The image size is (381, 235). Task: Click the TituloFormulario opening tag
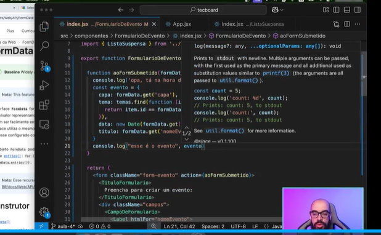(x=125, y=183)
